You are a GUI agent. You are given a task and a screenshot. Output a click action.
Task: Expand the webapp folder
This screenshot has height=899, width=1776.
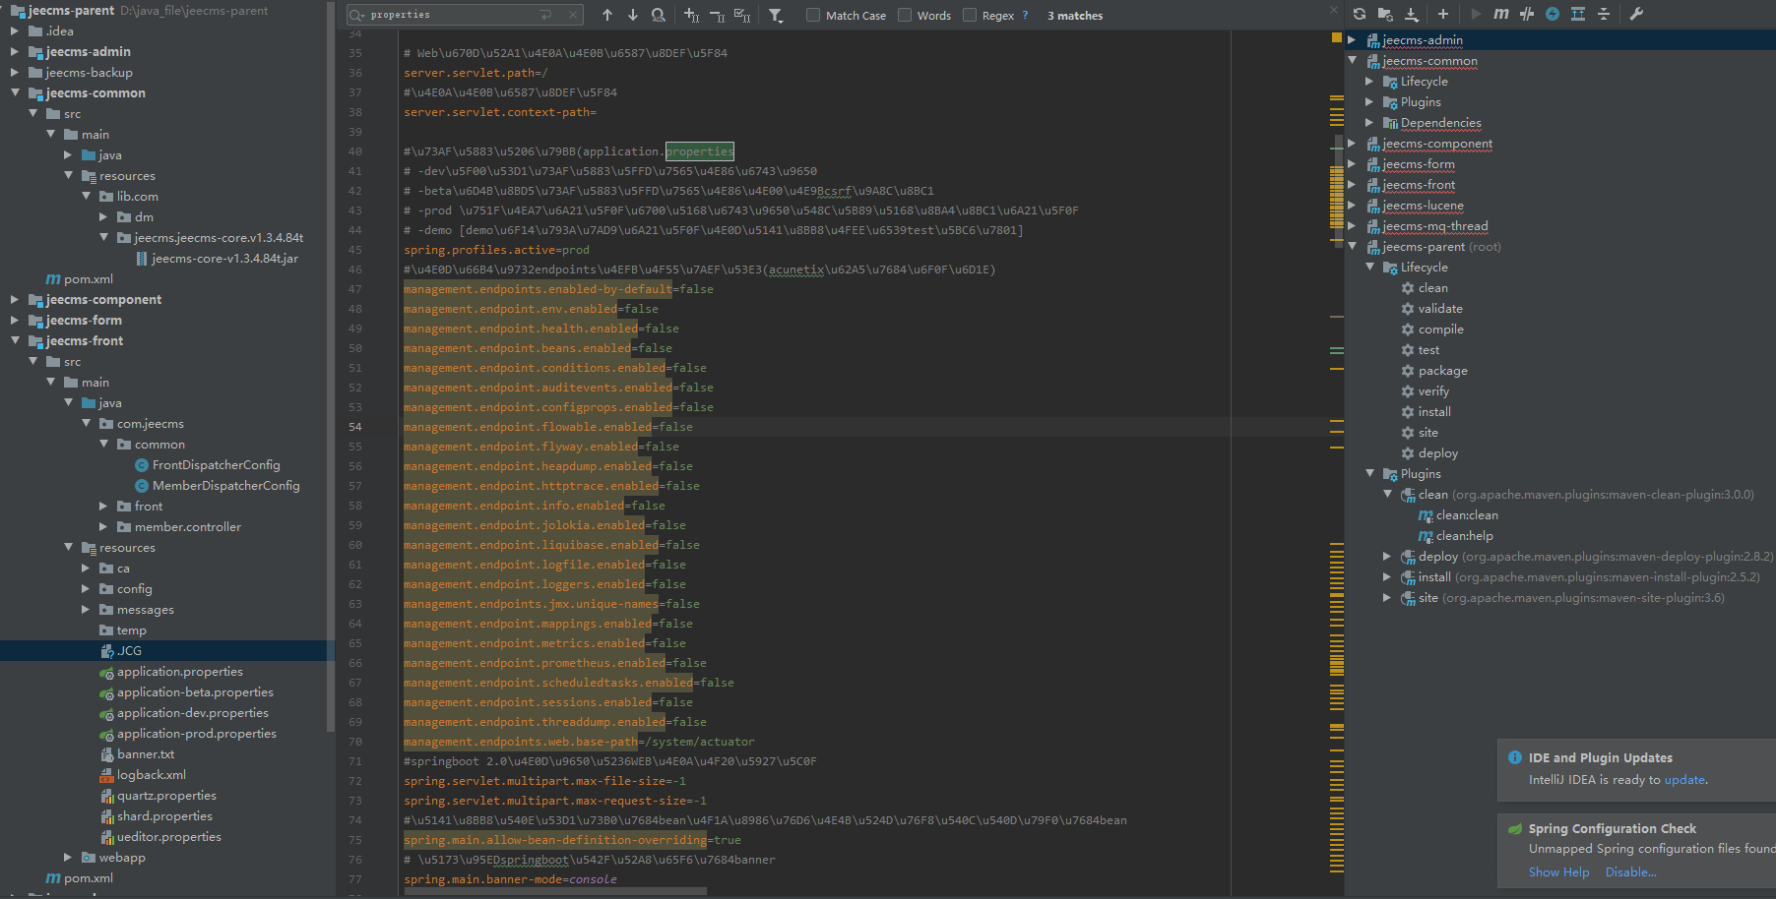(x=68, y=858)
